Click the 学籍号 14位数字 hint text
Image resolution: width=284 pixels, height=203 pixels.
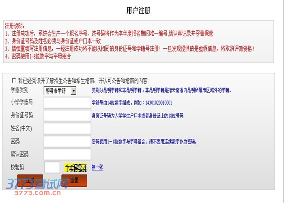click(x=132, y=103)
